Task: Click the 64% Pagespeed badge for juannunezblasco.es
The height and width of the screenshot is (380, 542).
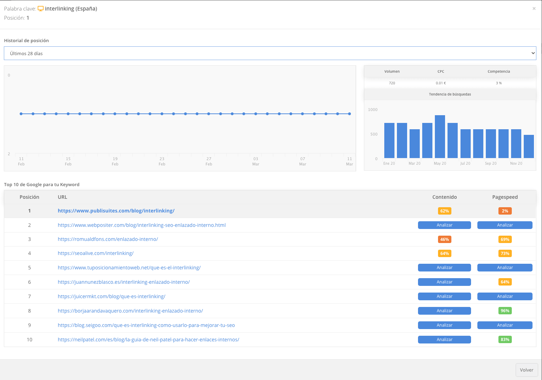Action: coord(505,282)
